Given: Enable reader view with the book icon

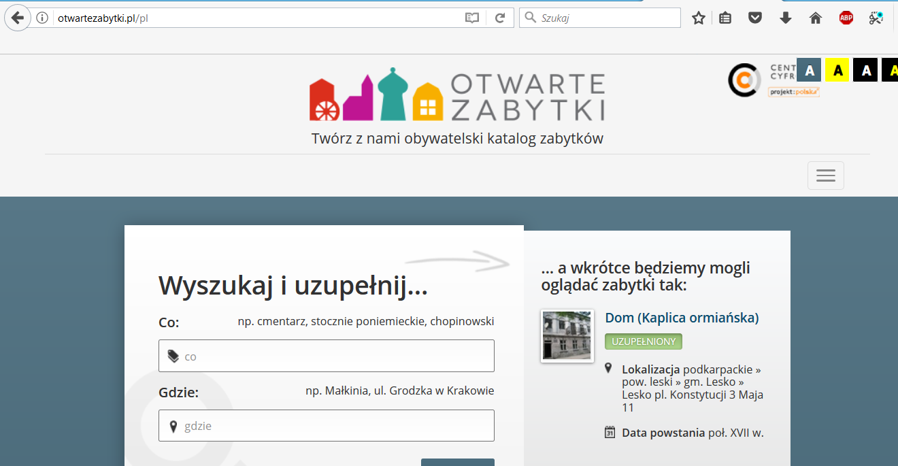Looking at the screenshot, I should point(472,18).
